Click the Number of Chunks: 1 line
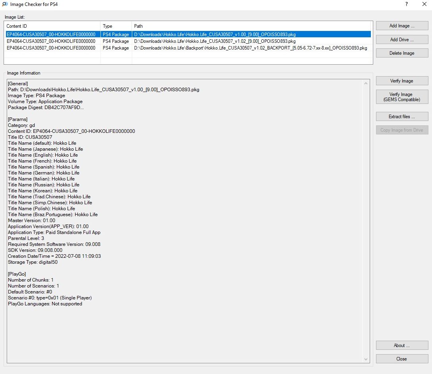Viewport: 432px width, 374px height. [x=31, y=280]
